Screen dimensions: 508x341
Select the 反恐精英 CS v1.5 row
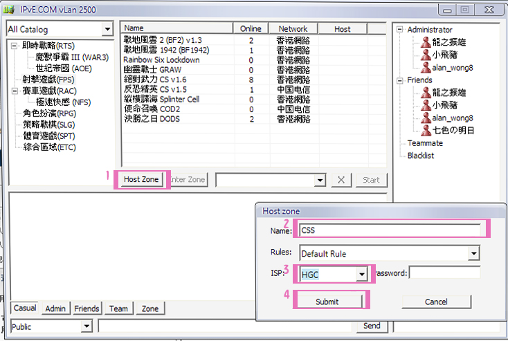(x=254, y=89)
